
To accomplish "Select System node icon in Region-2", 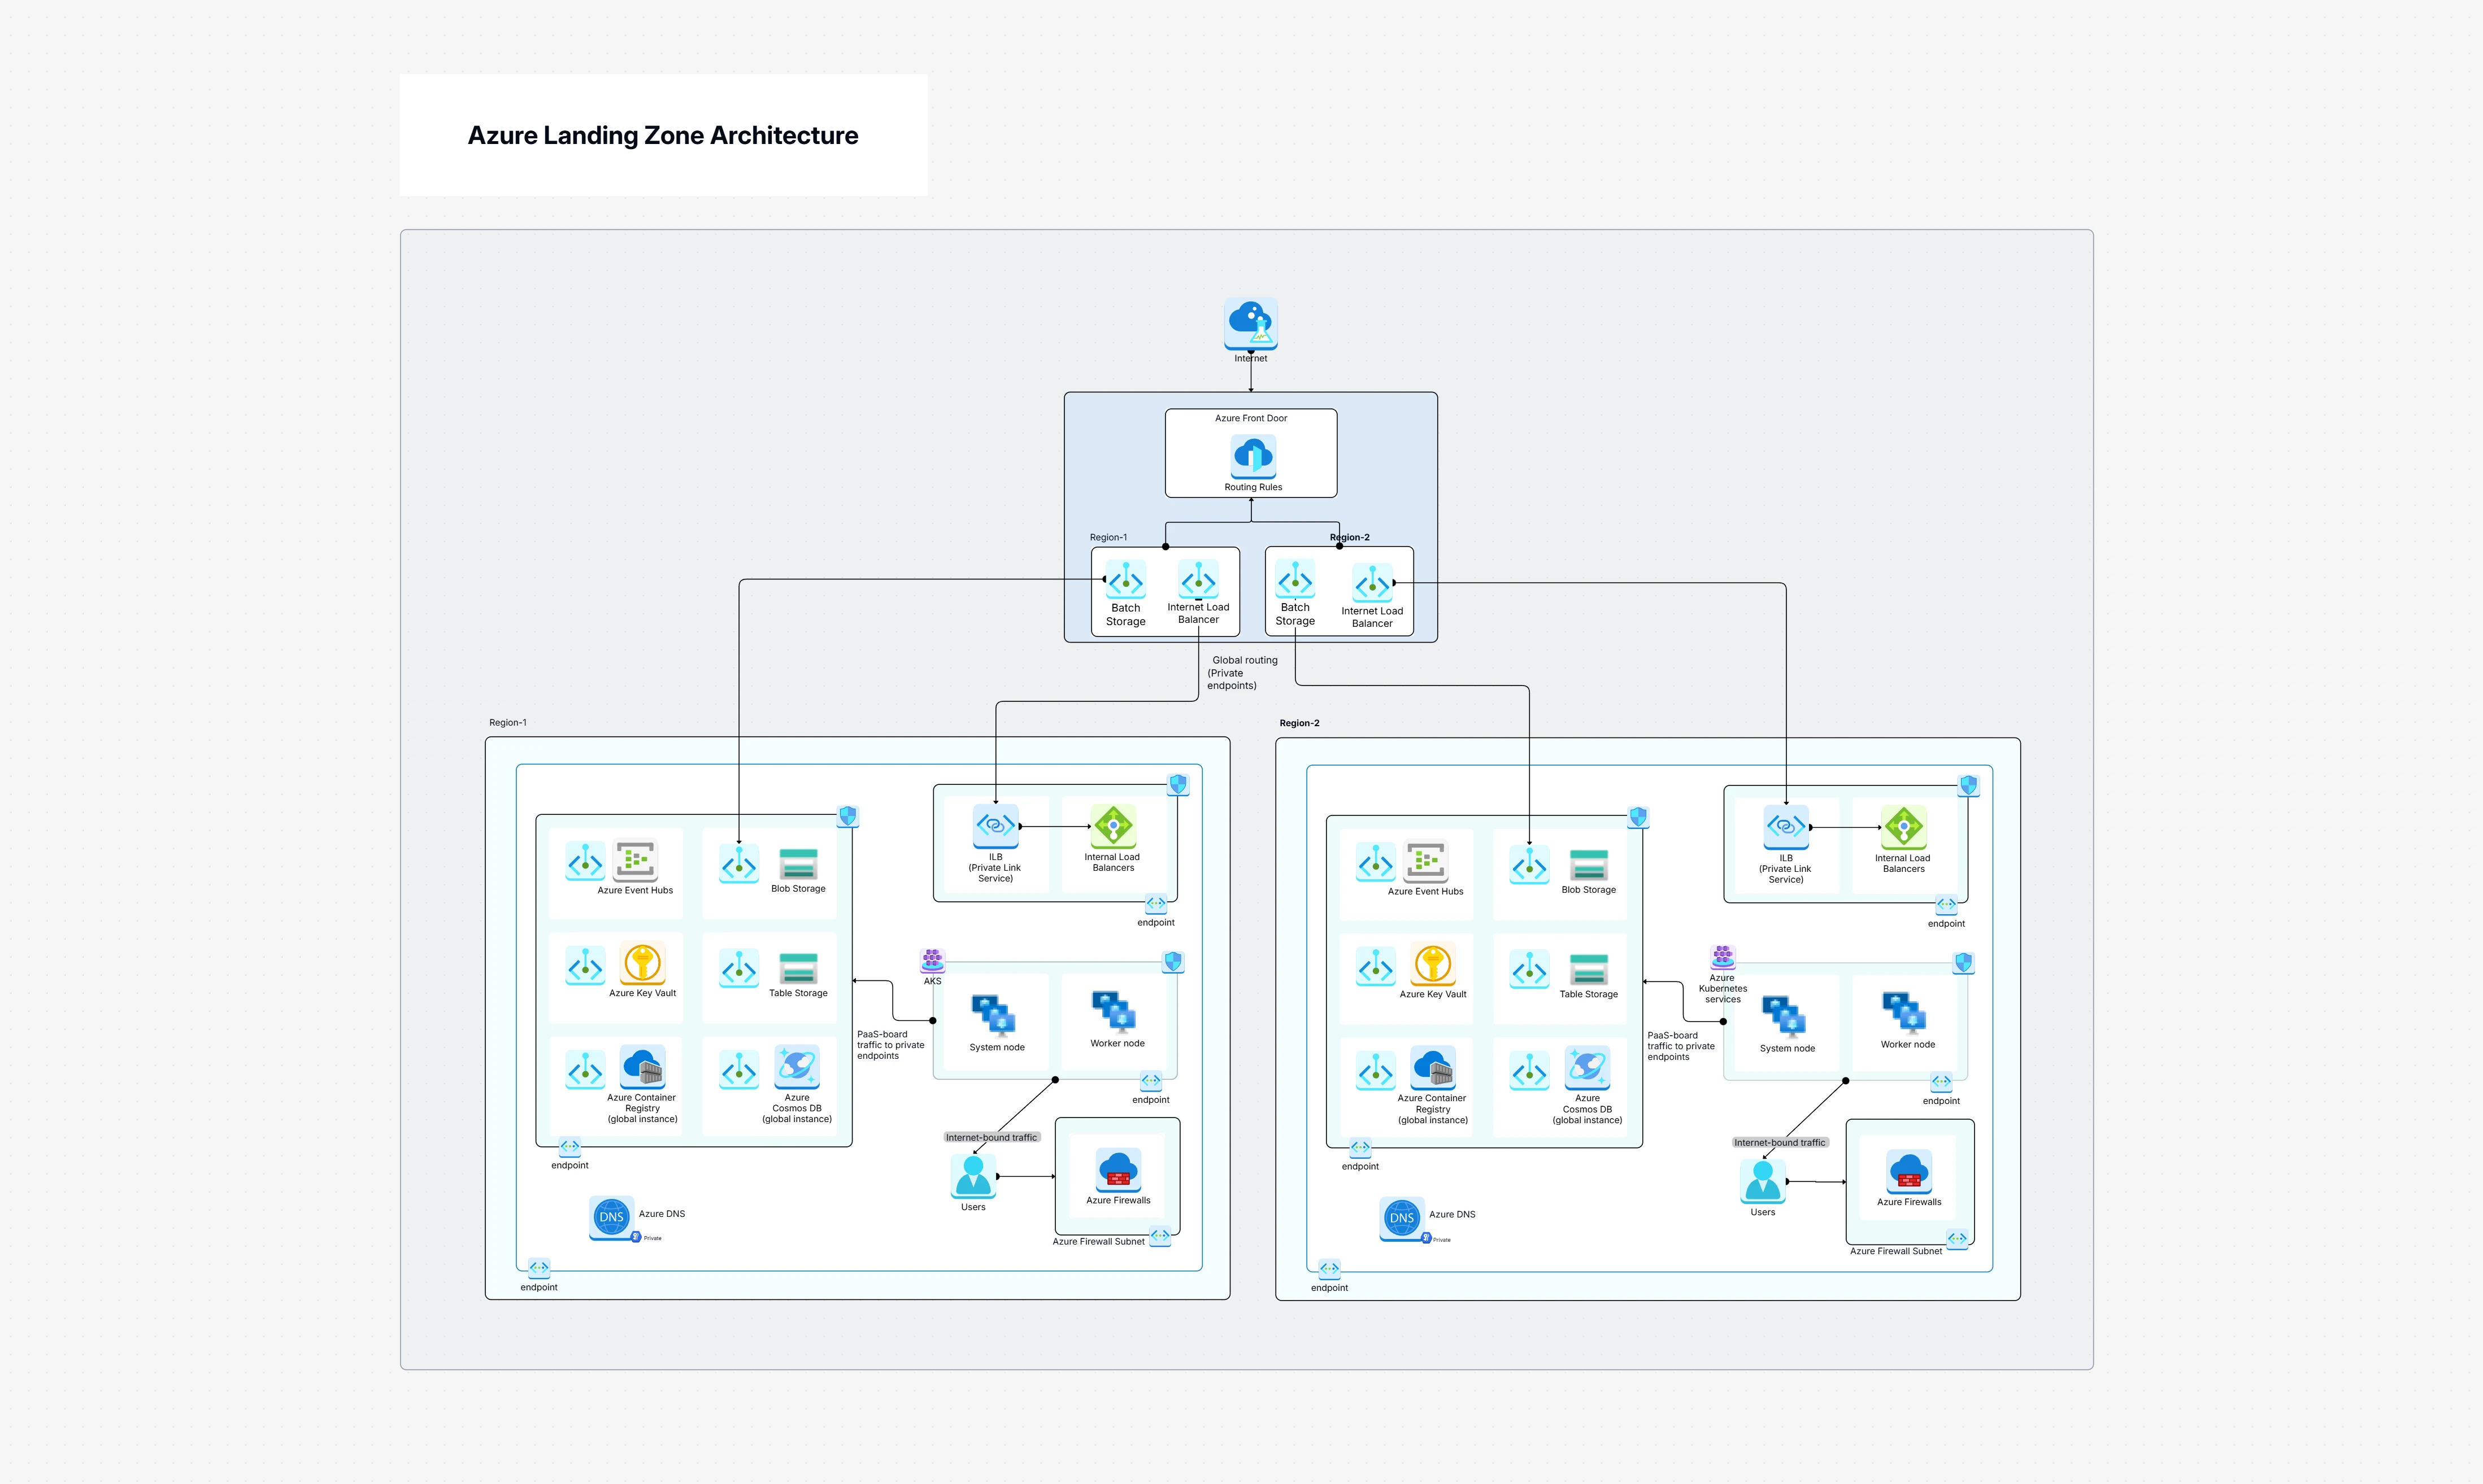I will point(1784,1016).
